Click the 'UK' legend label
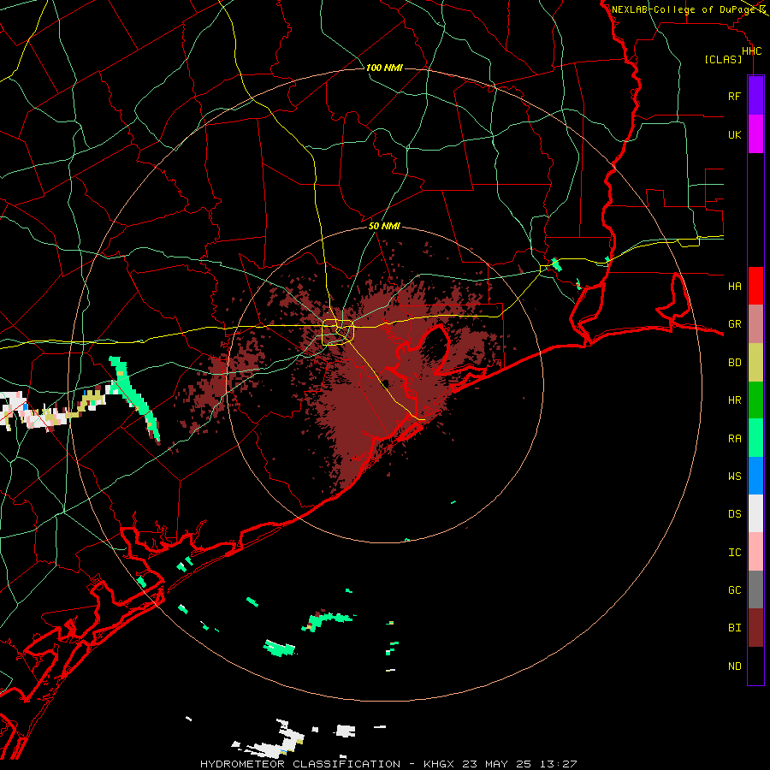 tap(734, 134)
